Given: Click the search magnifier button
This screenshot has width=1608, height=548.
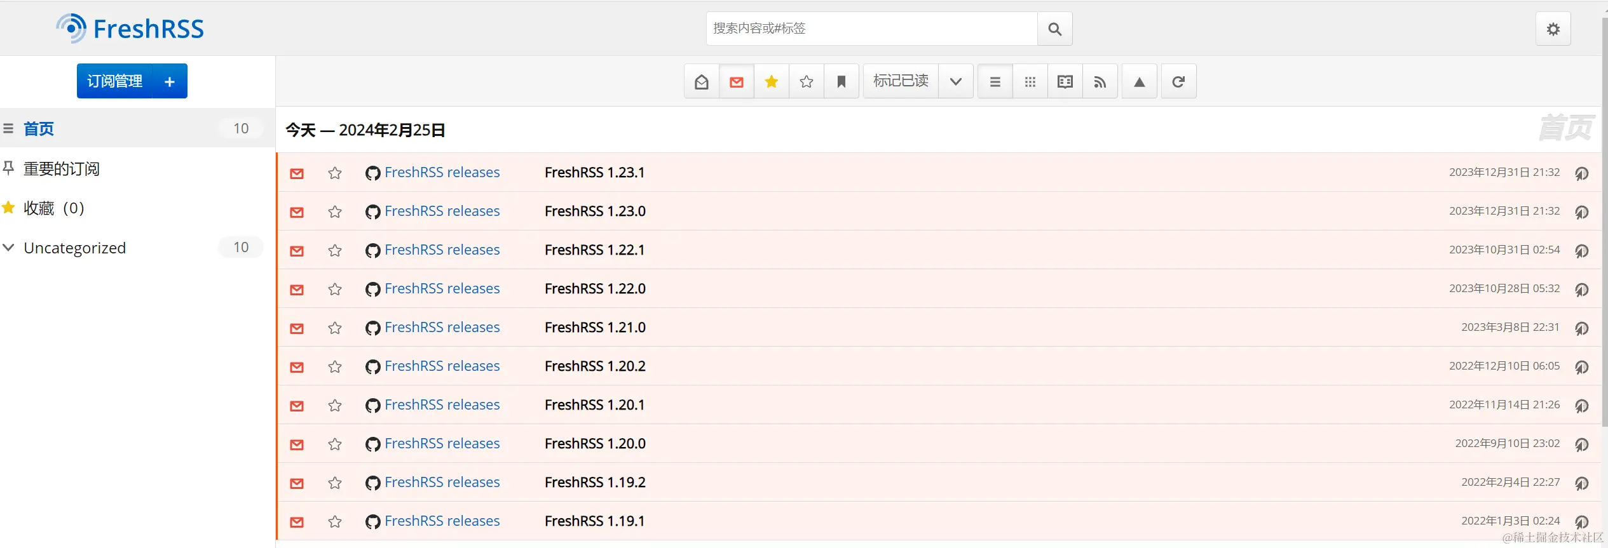Looking at the screenshot, I should [x=1054, y=29].
